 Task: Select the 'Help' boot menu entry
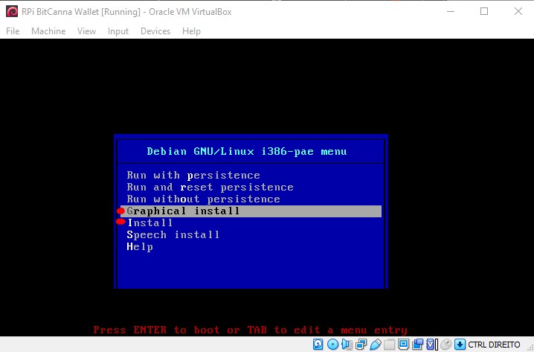click(x=251, y=247)
